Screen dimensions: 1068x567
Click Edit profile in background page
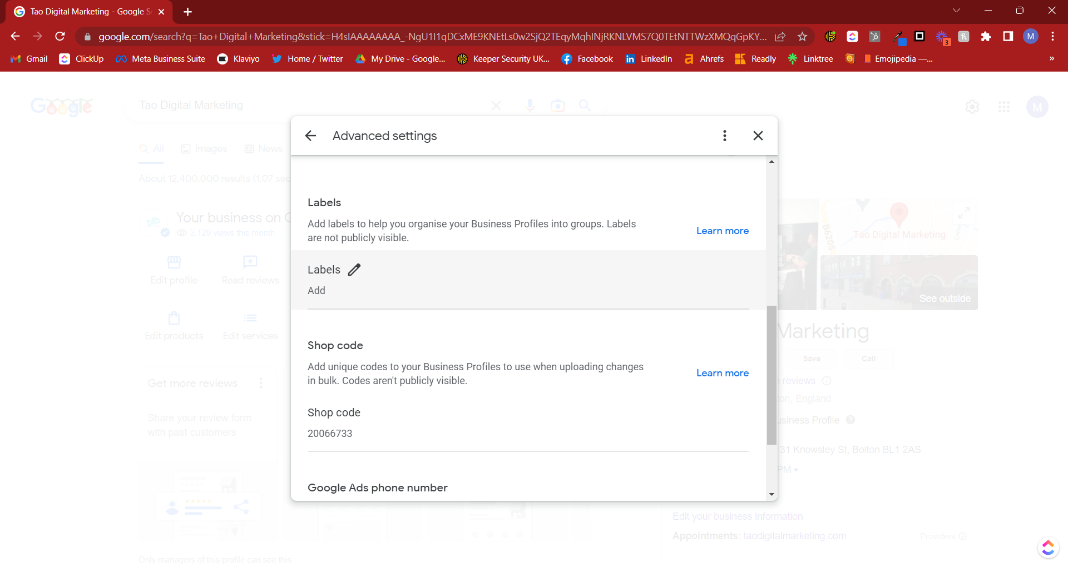[x=174, y=270]
